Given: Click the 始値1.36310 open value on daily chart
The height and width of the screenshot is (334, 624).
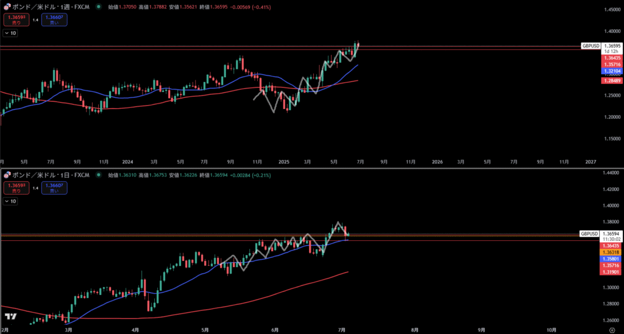Looking at the screenshot, I should (122, 175).
